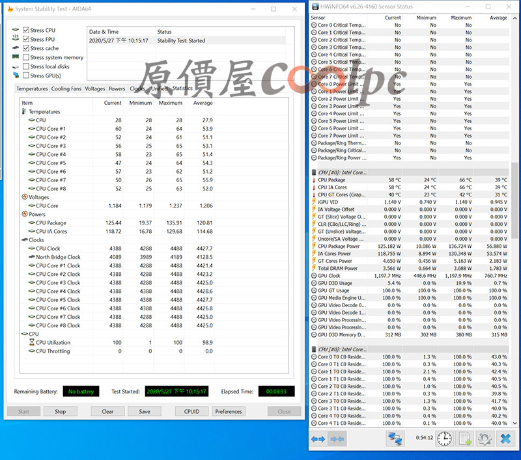Click the Item column header in AIDA64
The width and height of the screenshot is (521, 460).
click(57, 103)
